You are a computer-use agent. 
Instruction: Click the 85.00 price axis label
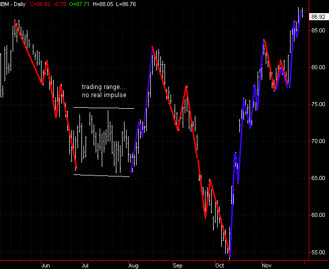click(x=318, y=30)
